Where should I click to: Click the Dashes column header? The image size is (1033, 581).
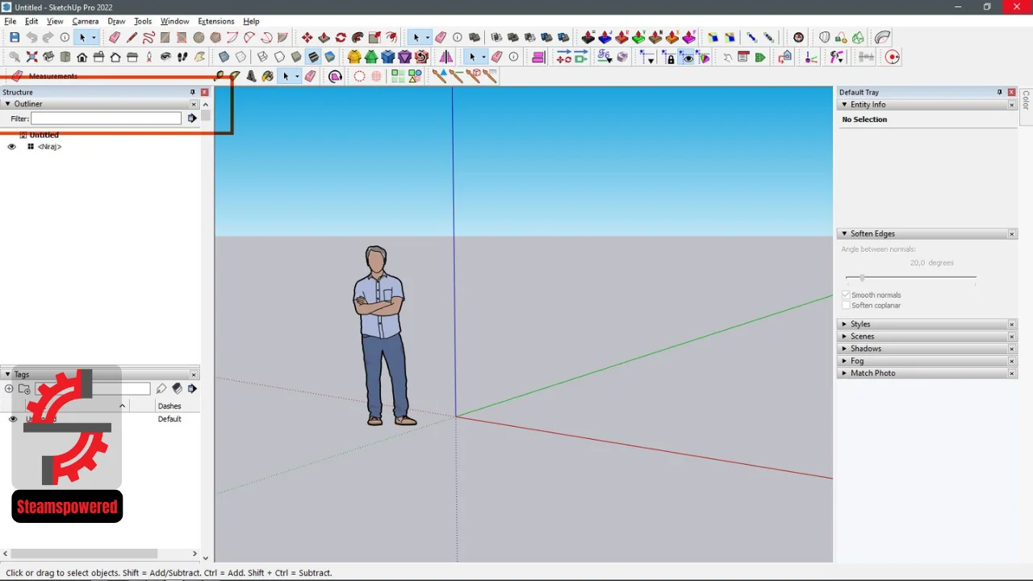169,407
